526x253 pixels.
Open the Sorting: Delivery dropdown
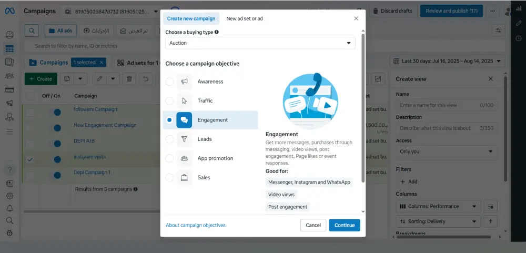438,221
